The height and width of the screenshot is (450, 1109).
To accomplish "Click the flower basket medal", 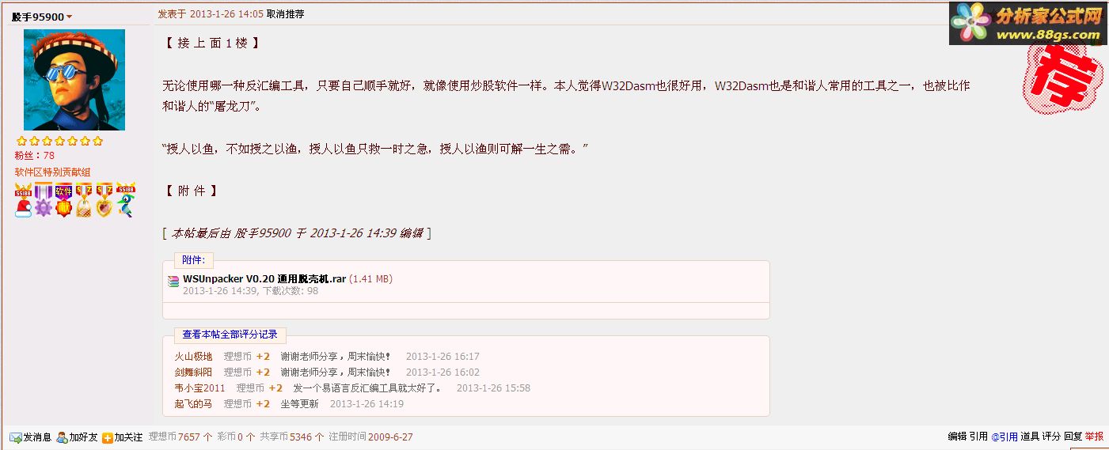I will click(x=84, y=200).
